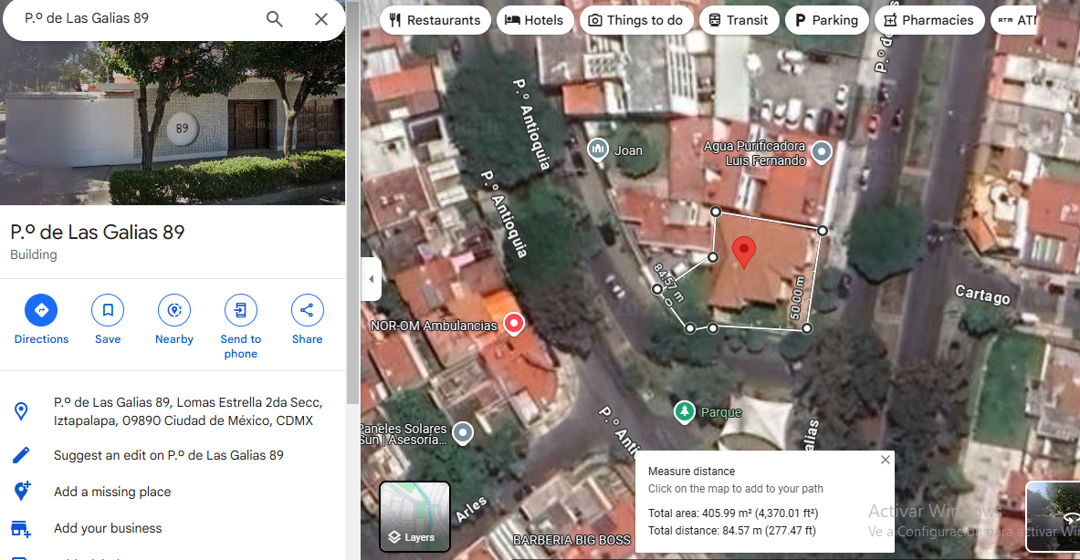Click the Paneles Solares Sun marker
Screen dimensions: 1080x560
click(463, 432)
